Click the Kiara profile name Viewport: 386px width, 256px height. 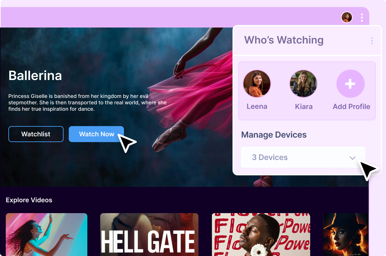(304, 107)
